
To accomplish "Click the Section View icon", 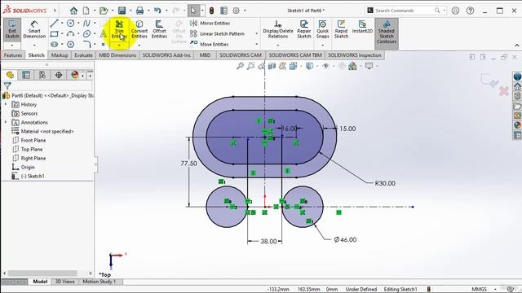I will coord(272,66).
